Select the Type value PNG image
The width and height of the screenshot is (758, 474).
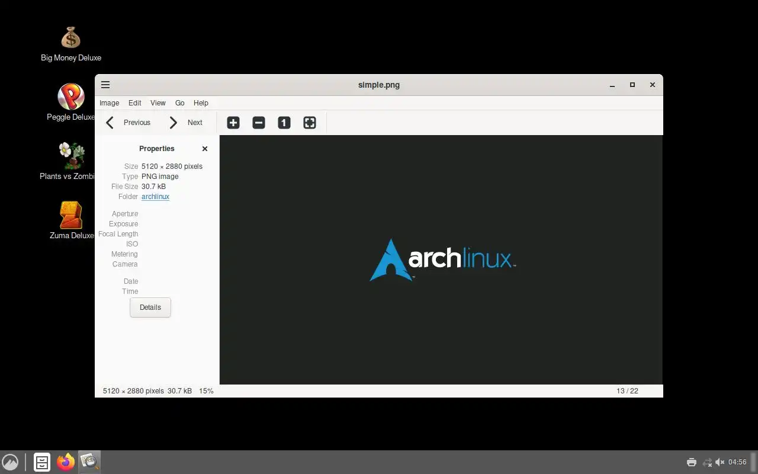point(160,177)
